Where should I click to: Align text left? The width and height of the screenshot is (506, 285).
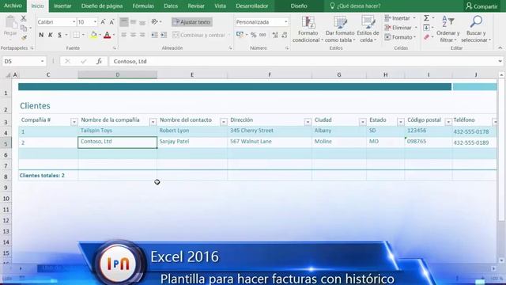tap(124, 35)
